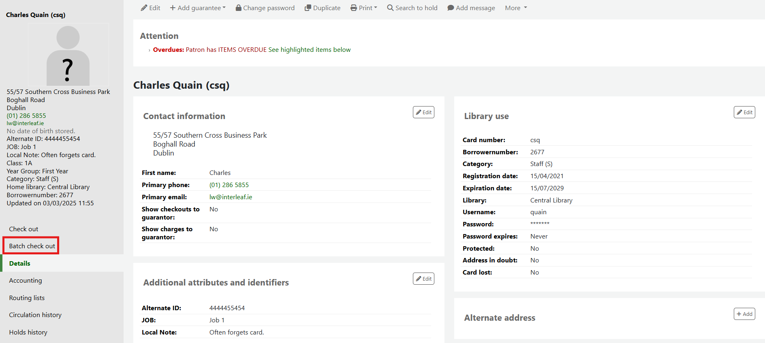The image size is (765, 343).
Task: Open Batch check out tab
Action: 32,246
